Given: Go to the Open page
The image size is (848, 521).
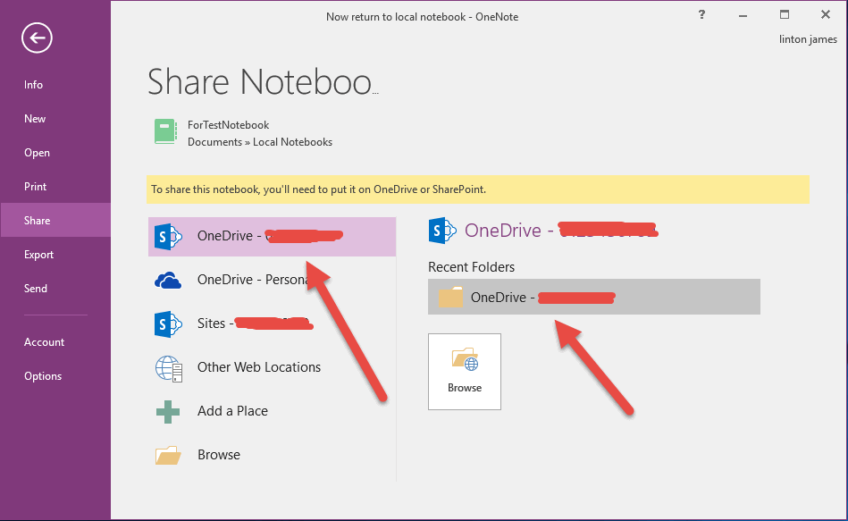Looking at the screenshot, I should pos(37,153).
